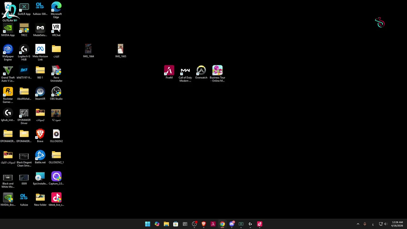Select the OLLOGOV2_1 folder
Screen dimensions: 407x229
pos(56,158)
